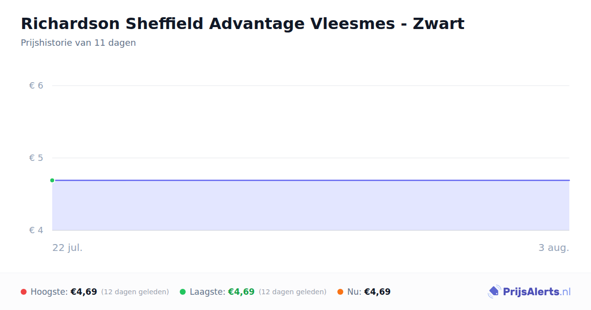Click the € 4 y-axis label
The width and height of the screenshot is (591, 310).
point(36,230)
